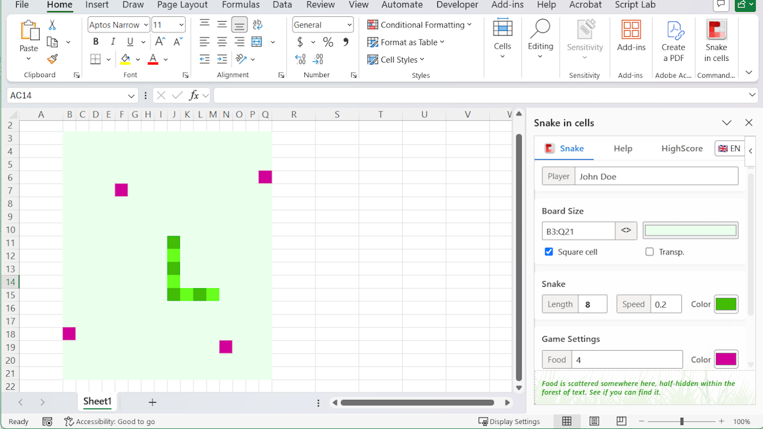Open the Insert ribbon tab
The width and height of the screenshot is (763, 429).
(x=97, y=5)
